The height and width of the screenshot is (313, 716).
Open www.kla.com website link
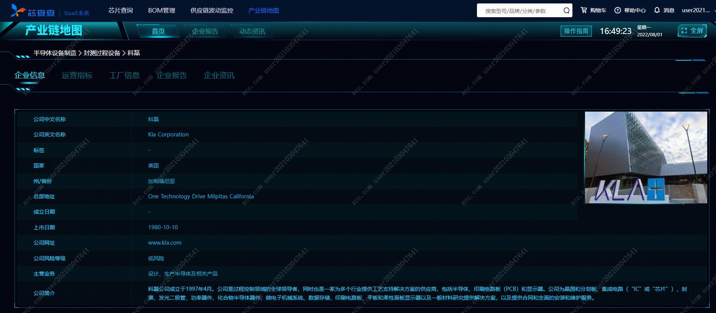pos(165,243)
